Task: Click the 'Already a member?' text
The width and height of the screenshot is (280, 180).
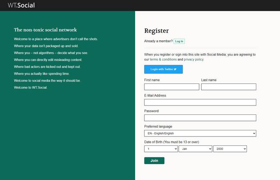Action: 159,41
